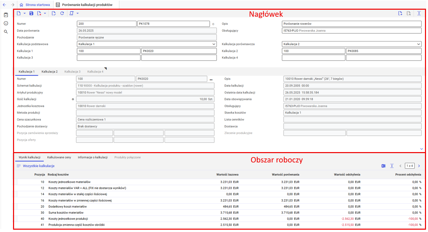The width and height of the screenshot is (428, 232).
Task: Open the Produkty połączone tab
Action: click(x=127, y=157)
